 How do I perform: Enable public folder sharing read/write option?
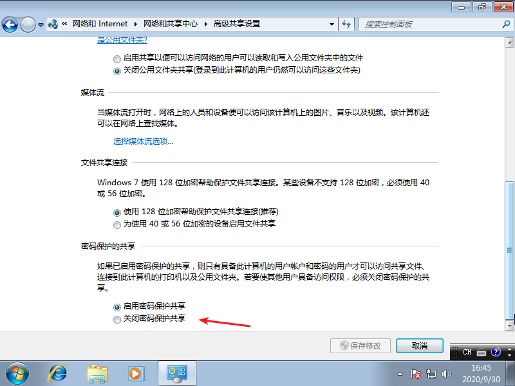[117, 58]
